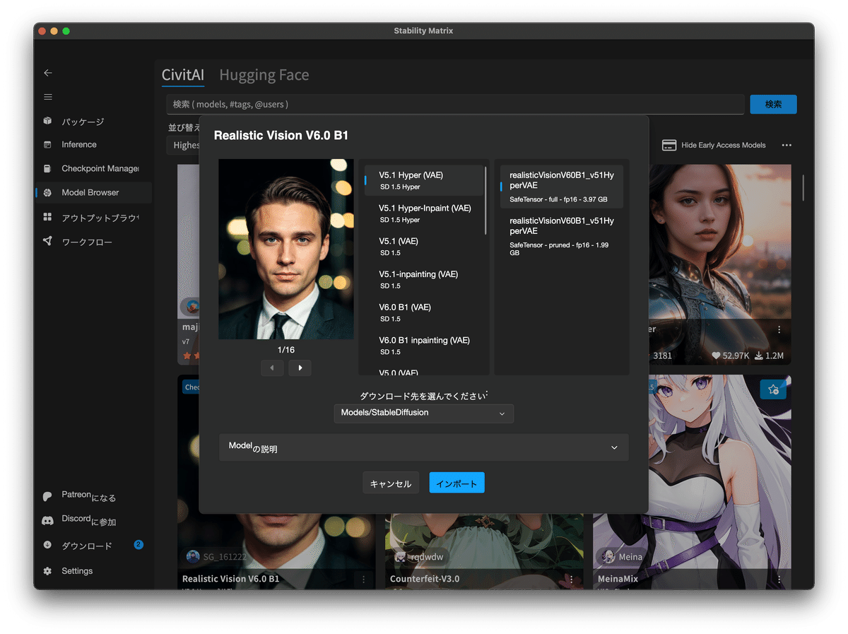
Task: Open the three-dot menu on Realistic Vision card
Action: [364, 579]
